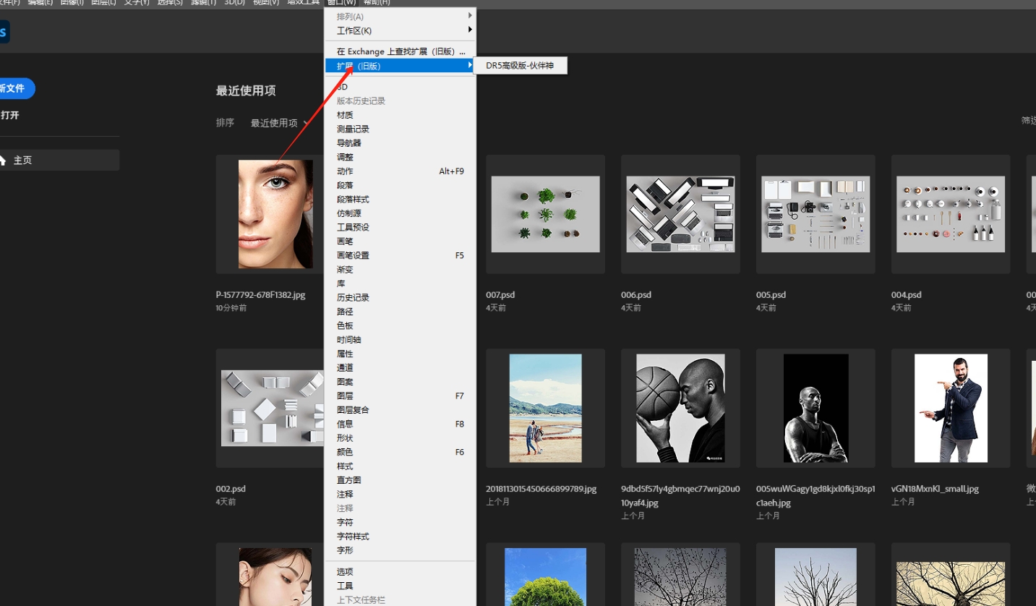Toggle the 选项 bar menu entry

click(345, 571)
